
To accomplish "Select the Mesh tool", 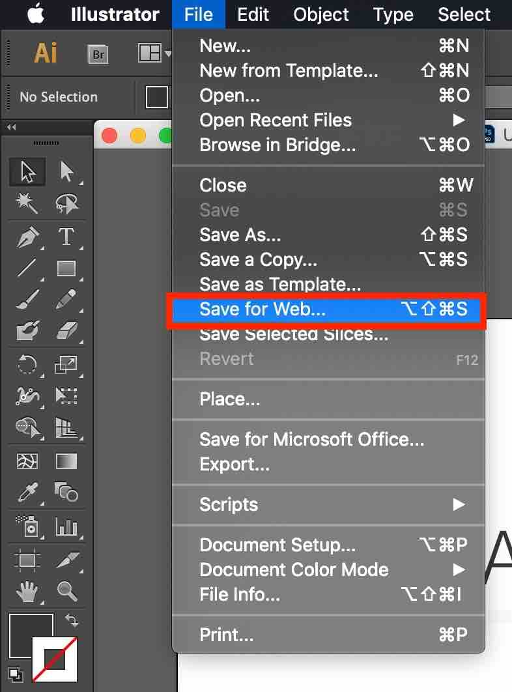I will click(27, 461).
